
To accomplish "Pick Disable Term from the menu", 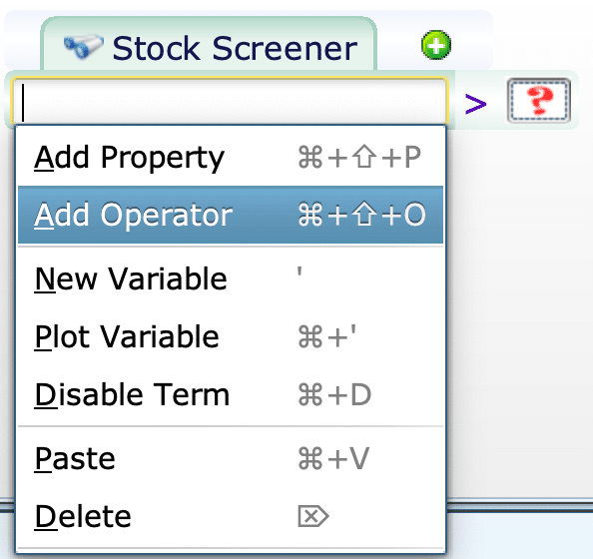I will pos(231,394).
